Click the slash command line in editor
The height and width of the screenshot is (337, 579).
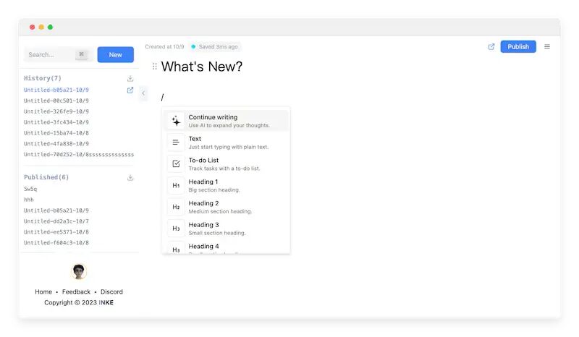162,97
